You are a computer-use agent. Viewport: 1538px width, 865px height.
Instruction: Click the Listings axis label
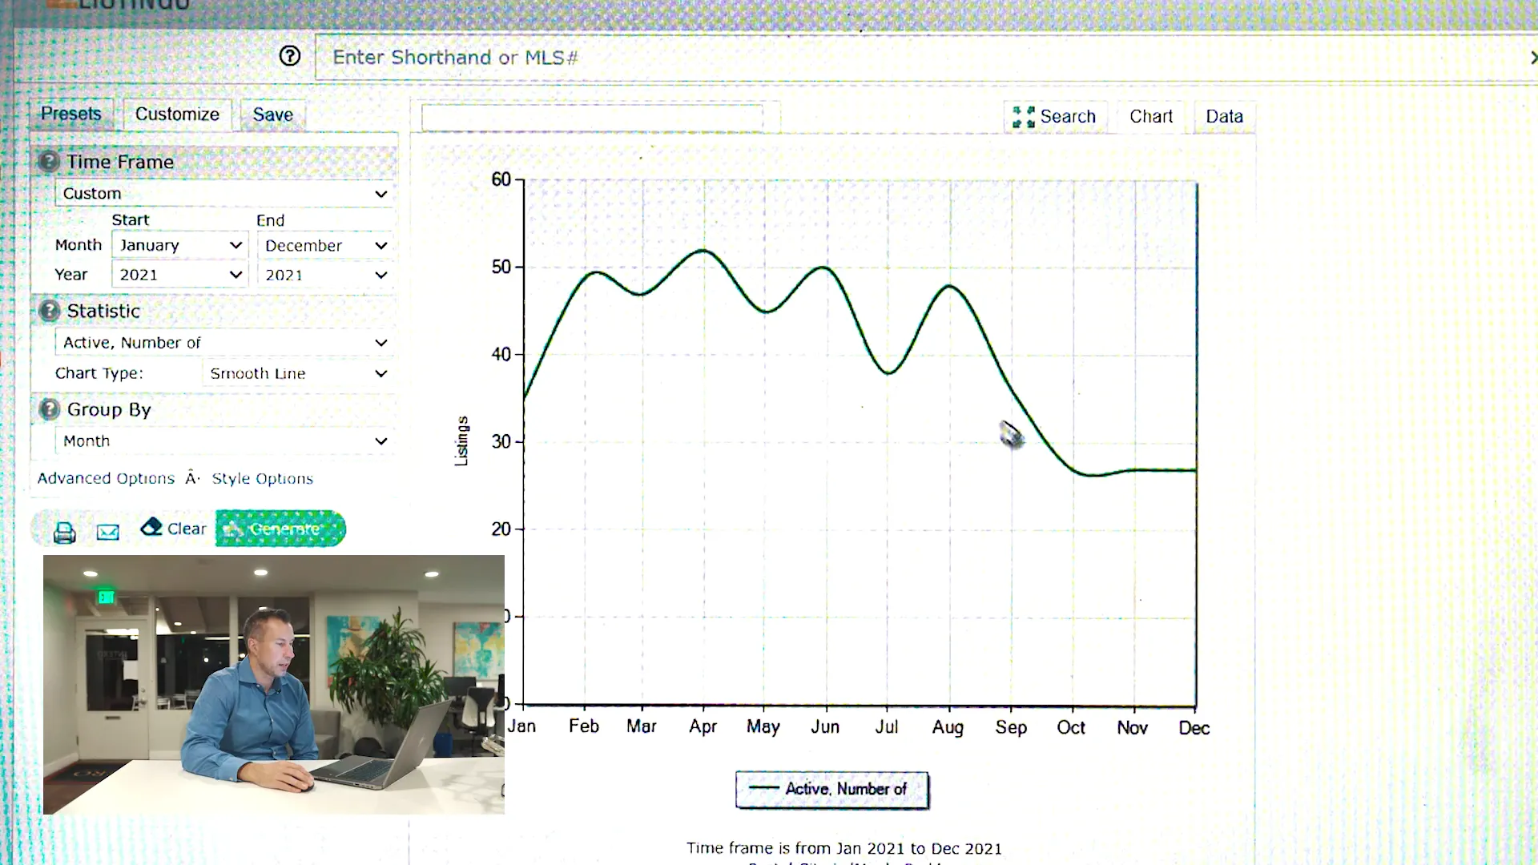(461, 441)
